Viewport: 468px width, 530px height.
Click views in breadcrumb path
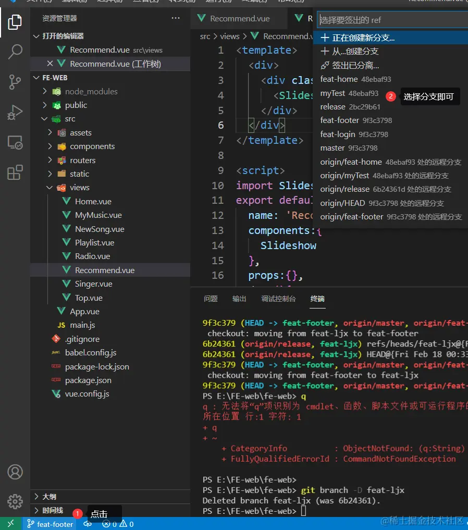point(230,36)
